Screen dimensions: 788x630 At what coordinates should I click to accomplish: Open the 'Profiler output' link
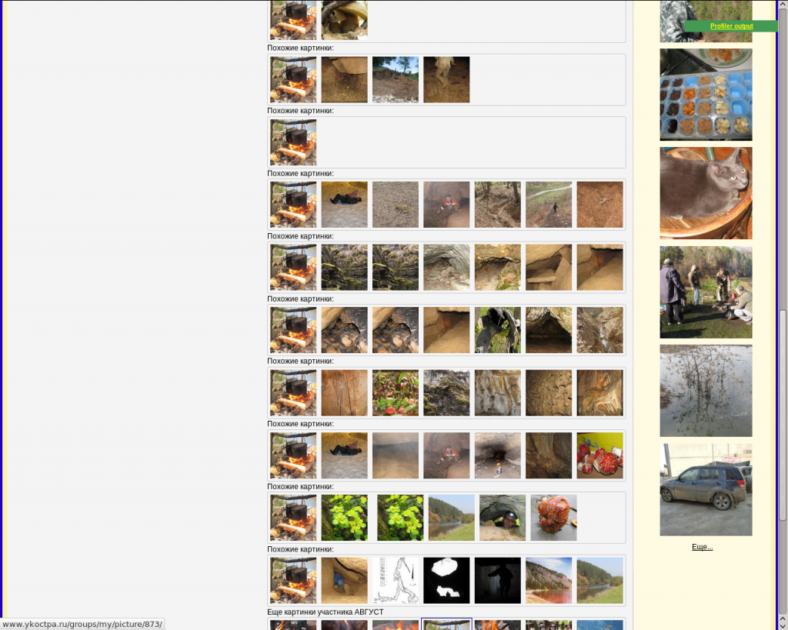[730, 26]
